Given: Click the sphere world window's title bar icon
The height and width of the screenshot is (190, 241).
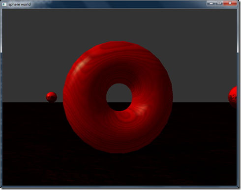Looking at the screenshot, I should click(4, 4).
